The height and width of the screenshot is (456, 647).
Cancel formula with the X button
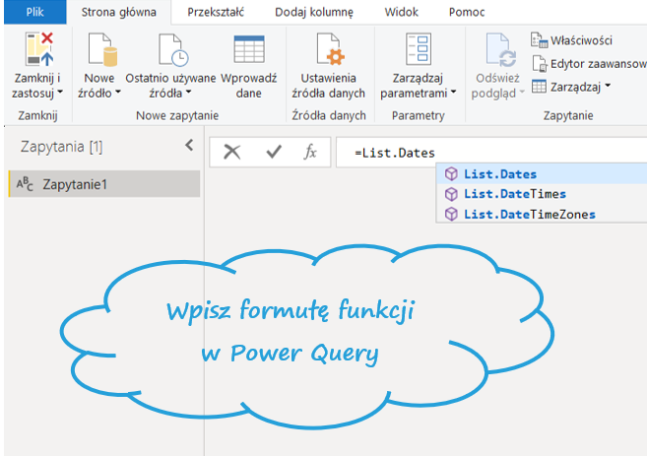pos(231,152)
